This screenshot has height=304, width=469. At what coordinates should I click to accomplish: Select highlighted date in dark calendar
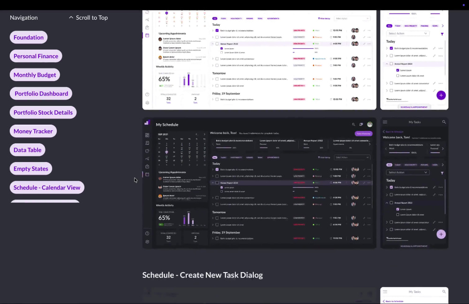(x=166, y=152)
